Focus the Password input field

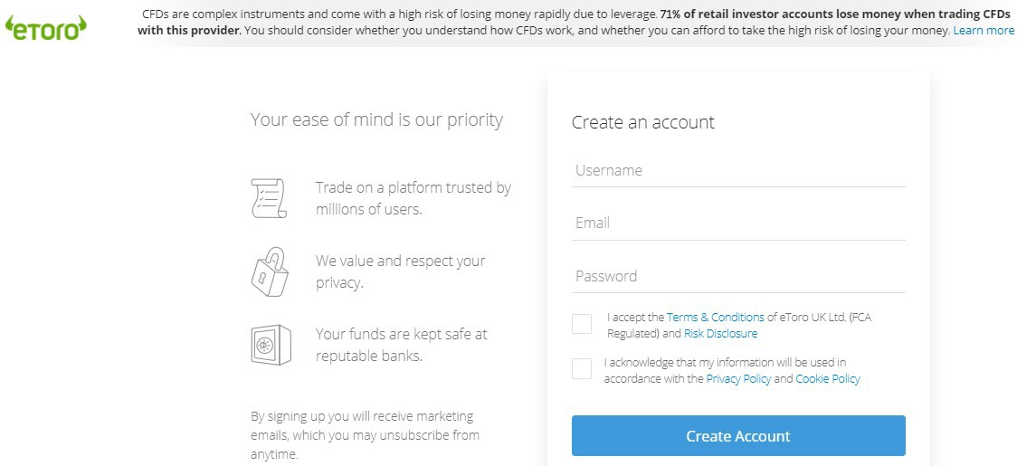(x=738, y=276)
